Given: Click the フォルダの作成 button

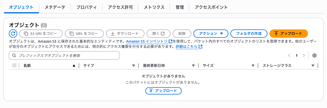Looking at the screenshot, I should (249, 34).
